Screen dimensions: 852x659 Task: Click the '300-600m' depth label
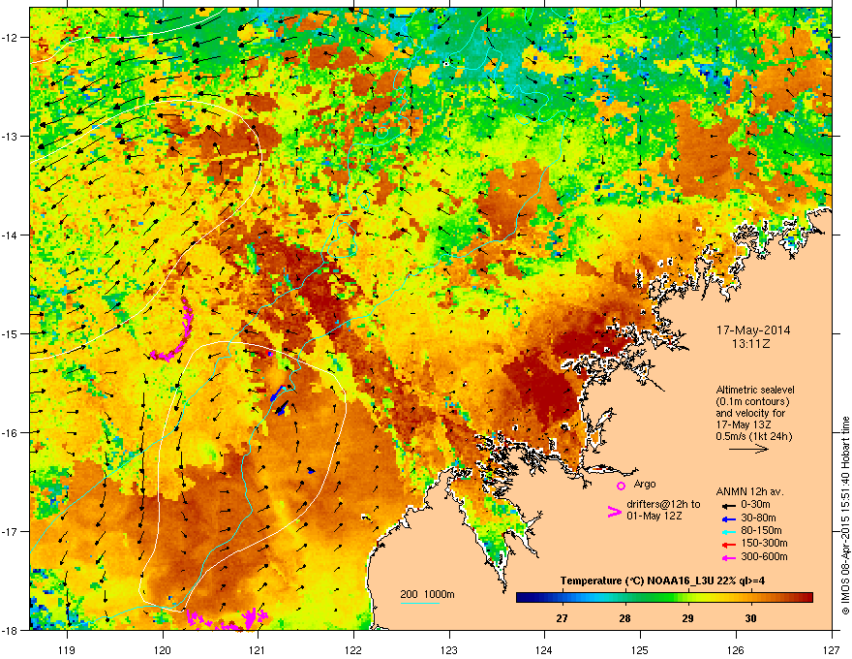click(x=764, y=556)
